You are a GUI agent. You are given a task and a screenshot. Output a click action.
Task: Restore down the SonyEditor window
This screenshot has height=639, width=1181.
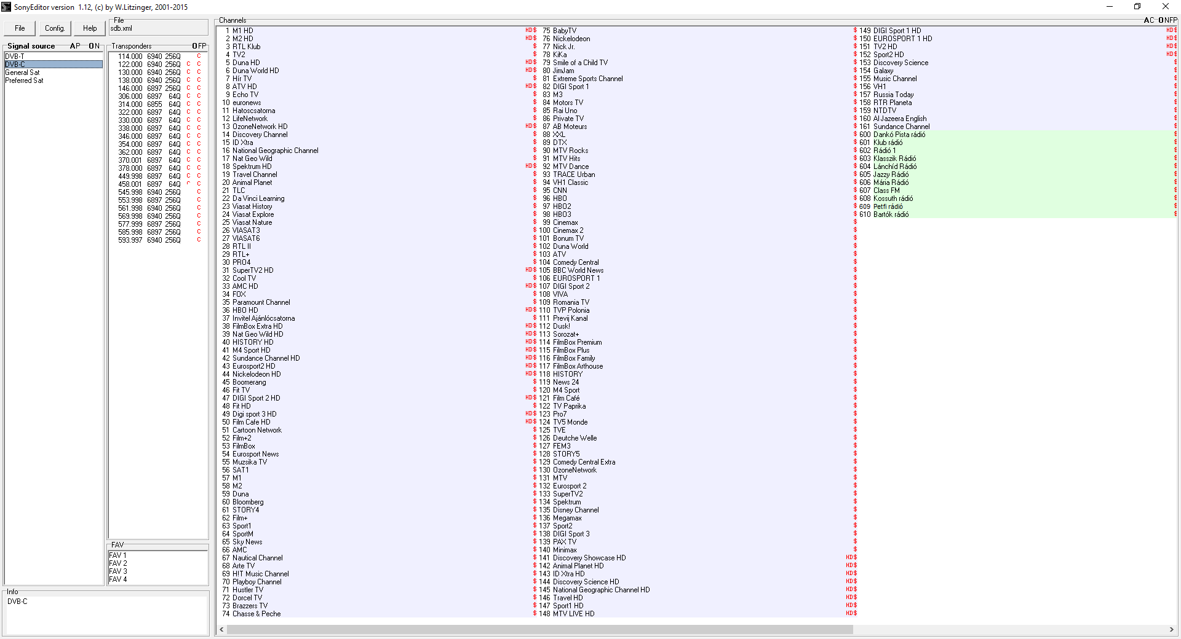click(1137, 7)
